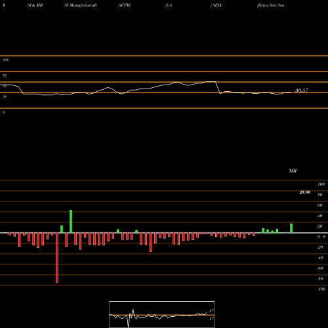Click the 'SI(TM)' header label
This screenshot has width=328, height=328.
125,5
